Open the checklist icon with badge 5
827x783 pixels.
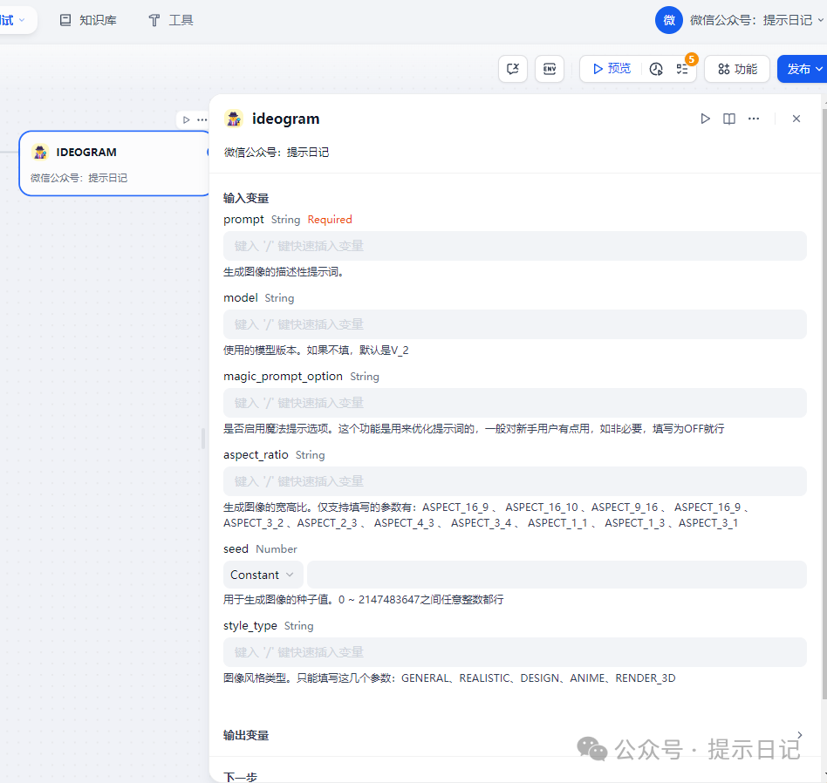click(682, 69)
